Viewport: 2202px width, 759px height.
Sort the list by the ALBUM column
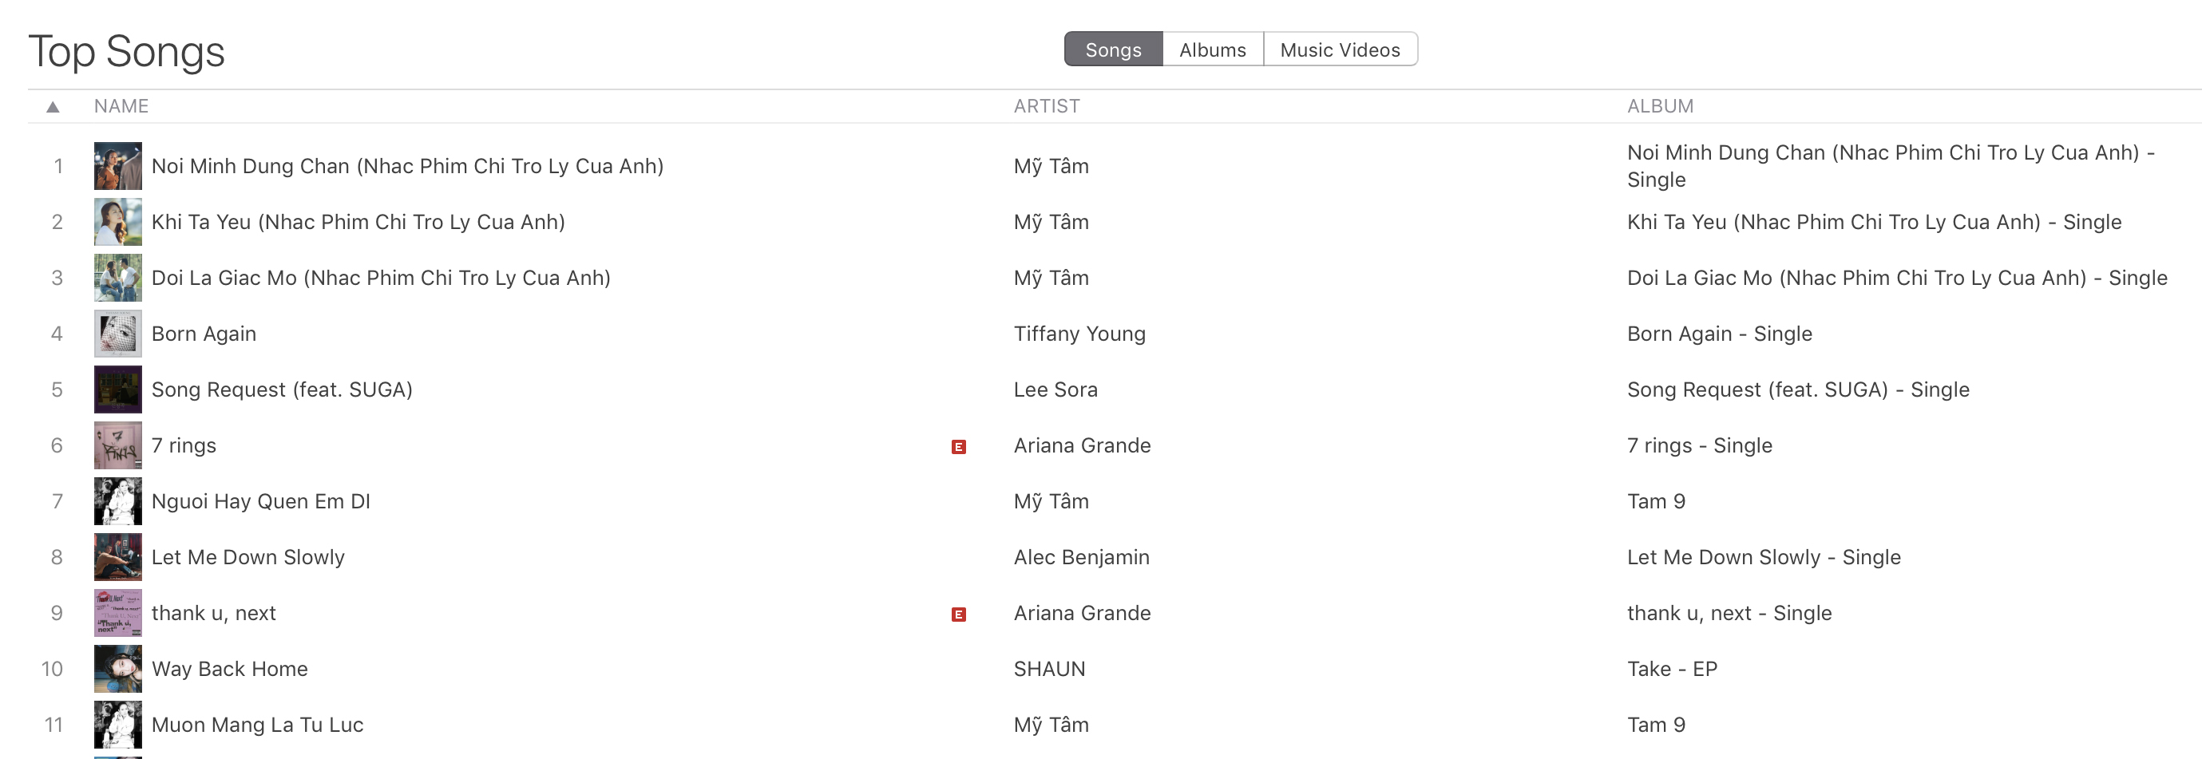(x=1659, y=106)
